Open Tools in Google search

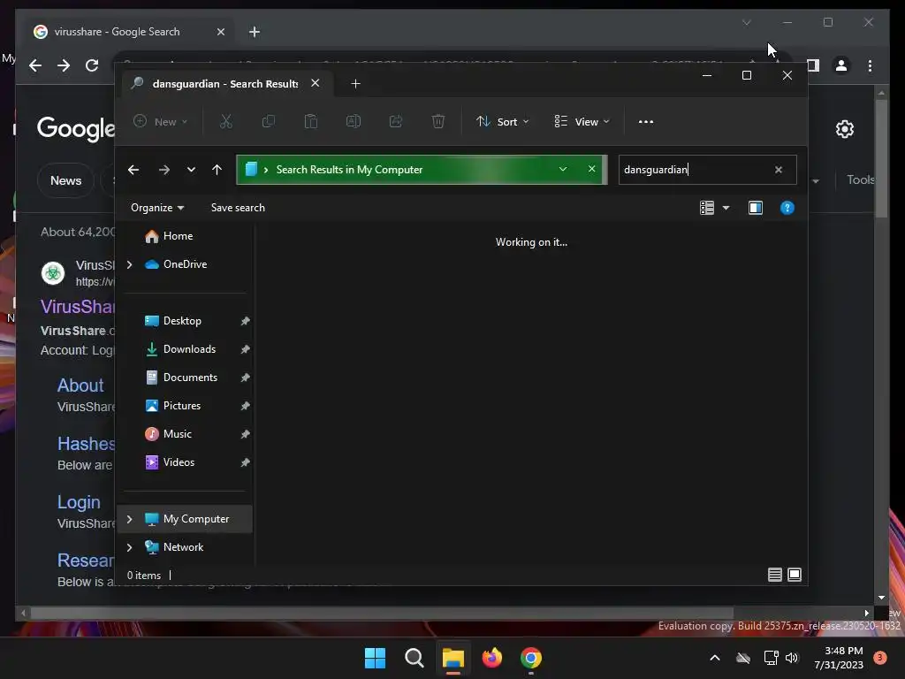(x=861, y=179)
